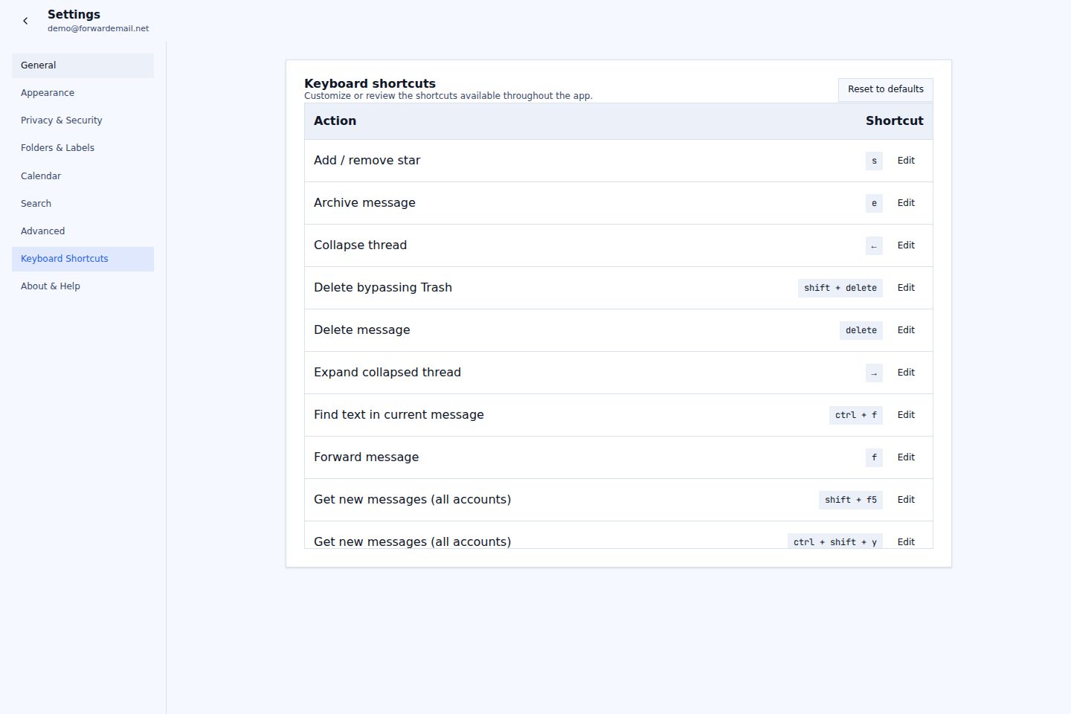Open the Search settings section
This screenshot has height=714, width=1071.
[x=83, y=204]
